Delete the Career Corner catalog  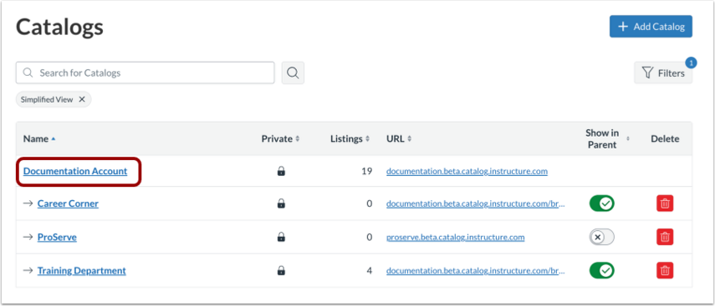[665, 203]
